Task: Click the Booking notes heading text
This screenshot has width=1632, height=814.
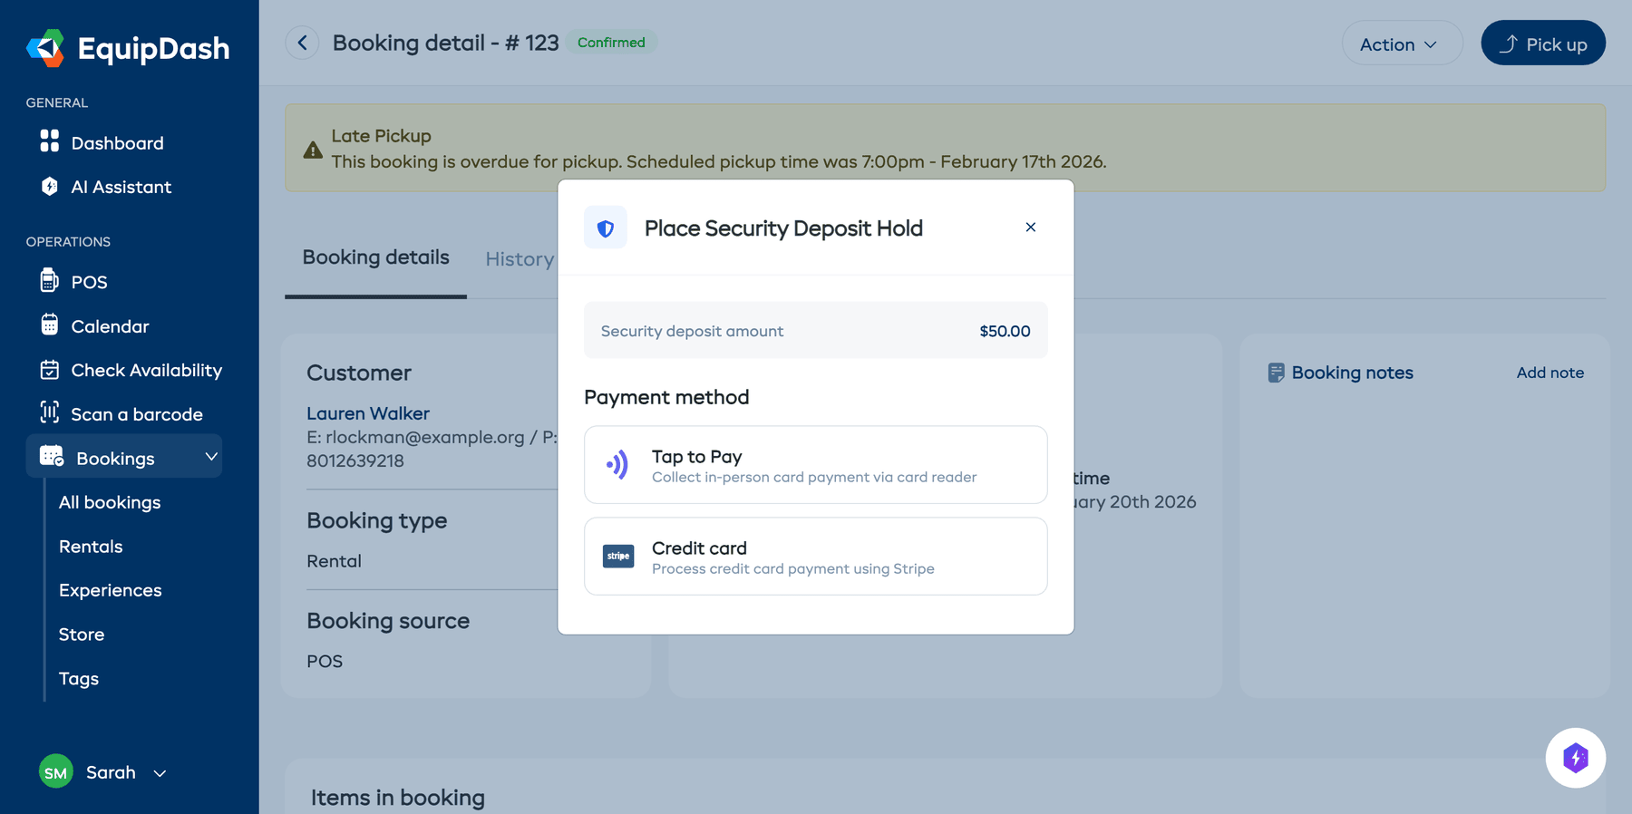Action: (1353, 373)
